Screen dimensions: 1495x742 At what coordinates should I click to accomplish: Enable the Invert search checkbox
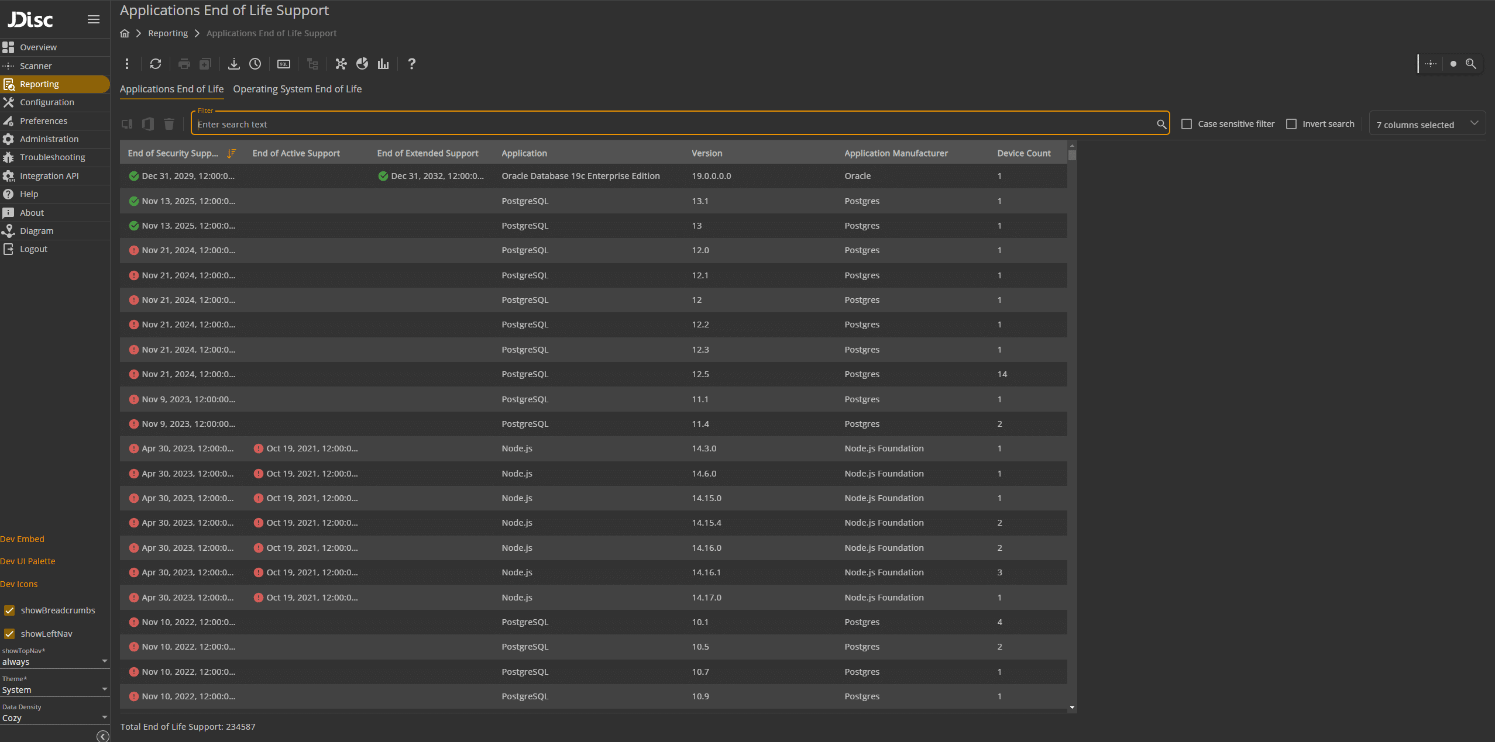pyautogui.click(x=1291, y=124)
